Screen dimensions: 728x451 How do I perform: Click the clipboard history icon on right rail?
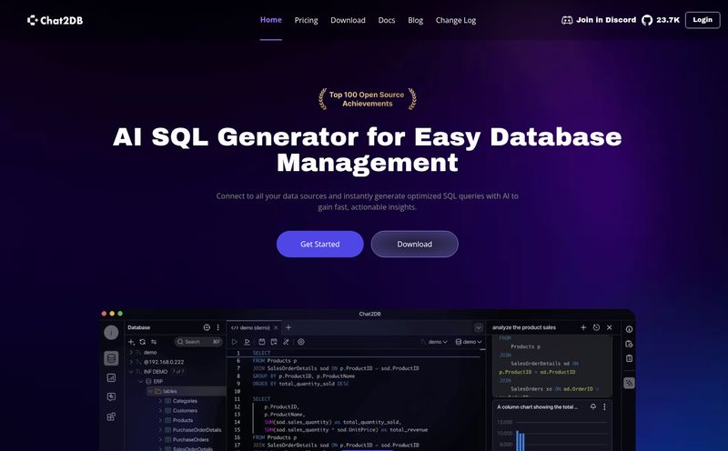(629, 344)
